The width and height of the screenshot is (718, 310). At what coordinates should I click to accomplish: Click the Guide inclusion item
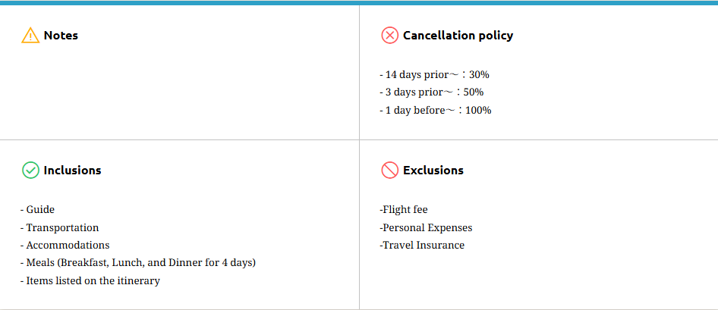pos(38,210)
